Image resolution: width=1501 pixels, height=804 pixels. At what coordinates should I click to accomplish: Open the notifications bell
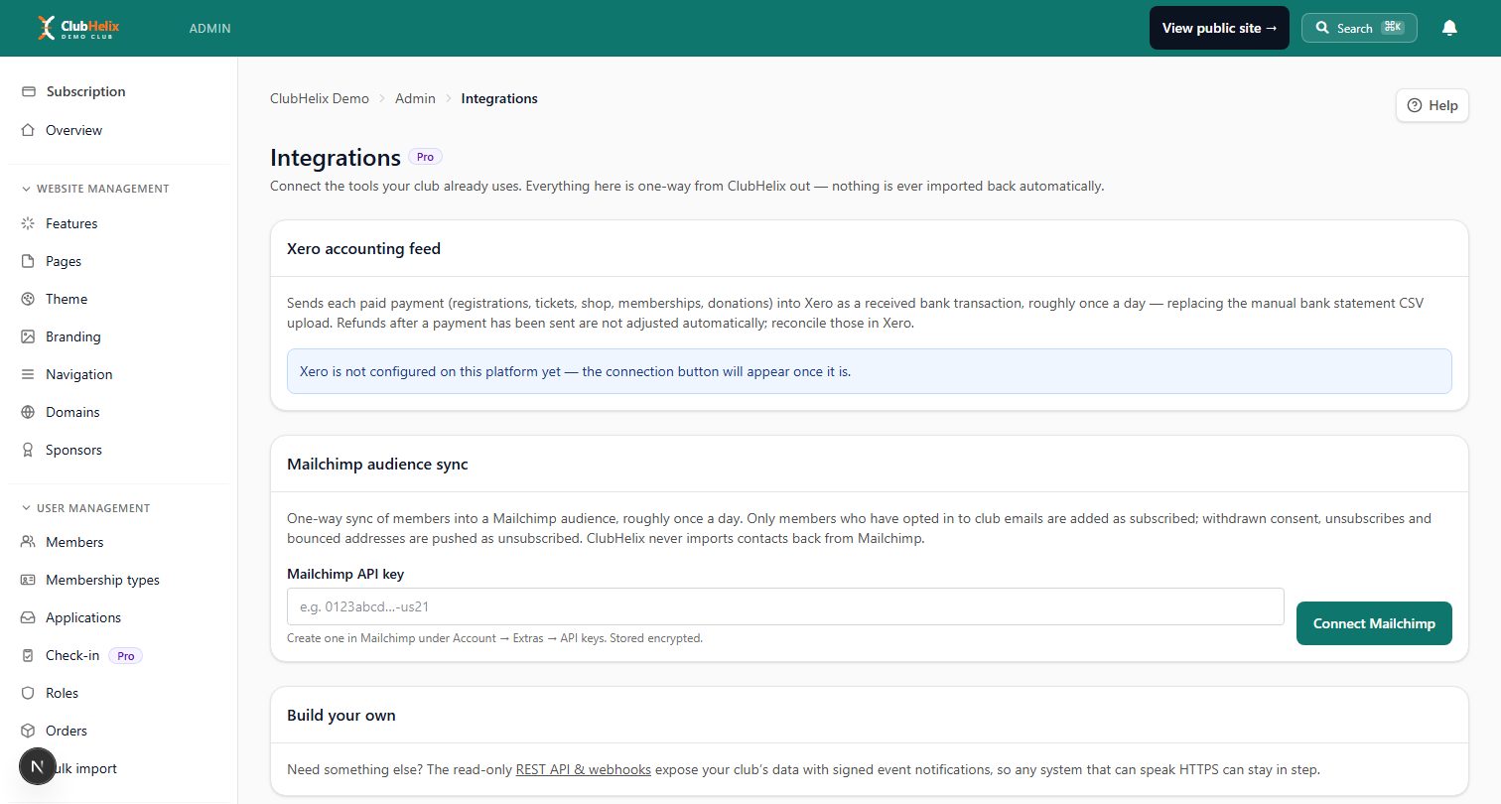pyautogui.click(x=1449, y=28)
